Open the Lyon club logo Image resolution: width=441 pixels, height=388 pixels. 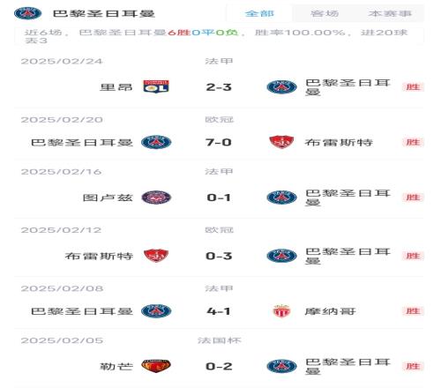tap(156, 86)
